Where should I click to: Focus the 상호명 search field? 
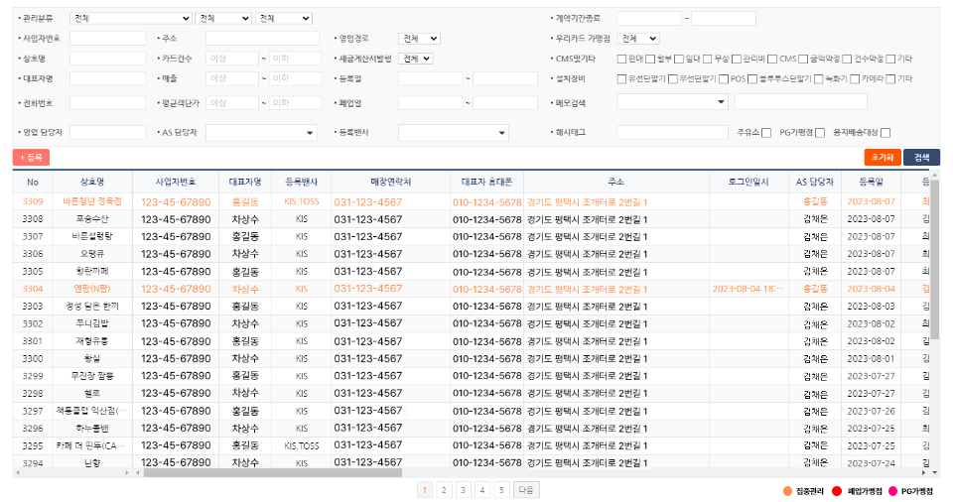click(107, 59)
